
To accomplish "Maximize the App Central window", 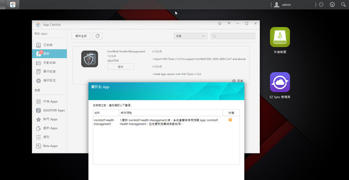I will click(247, 24).
